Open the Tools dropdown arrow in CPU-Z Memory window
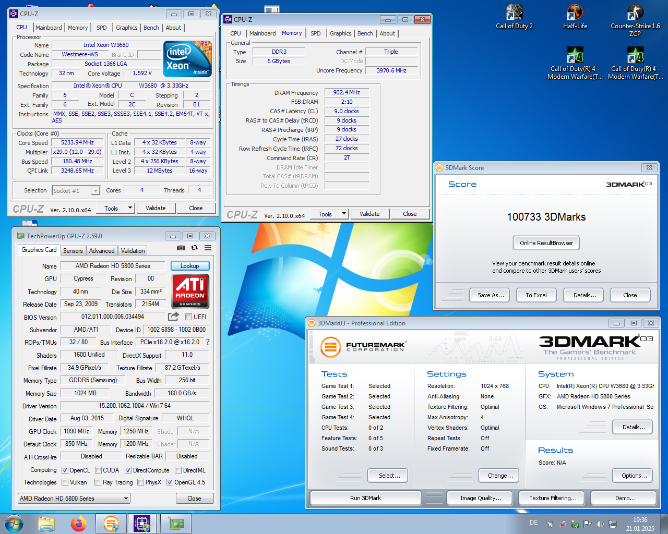 click(344, 214)
